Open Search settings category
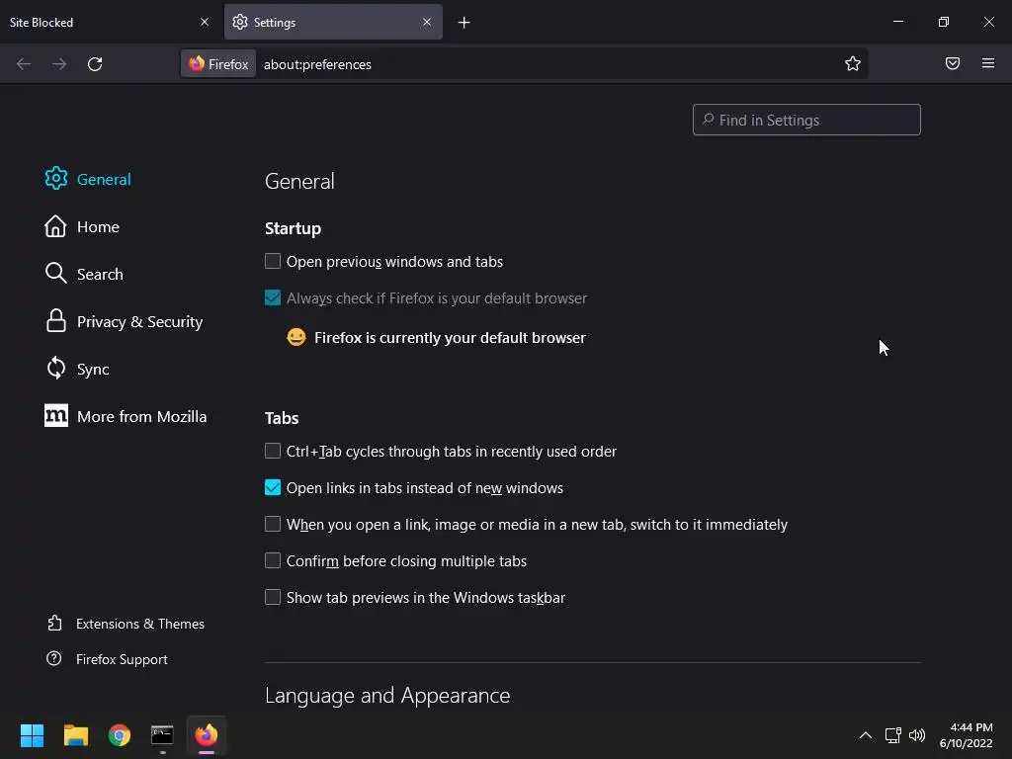The height and width of the screenshot is (759, 1012). [x=84, y=274]
